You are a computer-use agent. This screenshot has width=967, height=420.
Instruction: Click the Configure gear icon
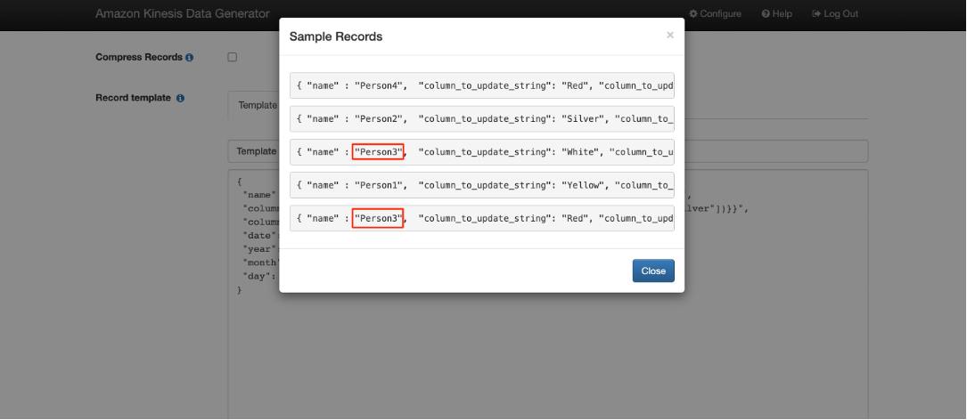pos(693,13)
